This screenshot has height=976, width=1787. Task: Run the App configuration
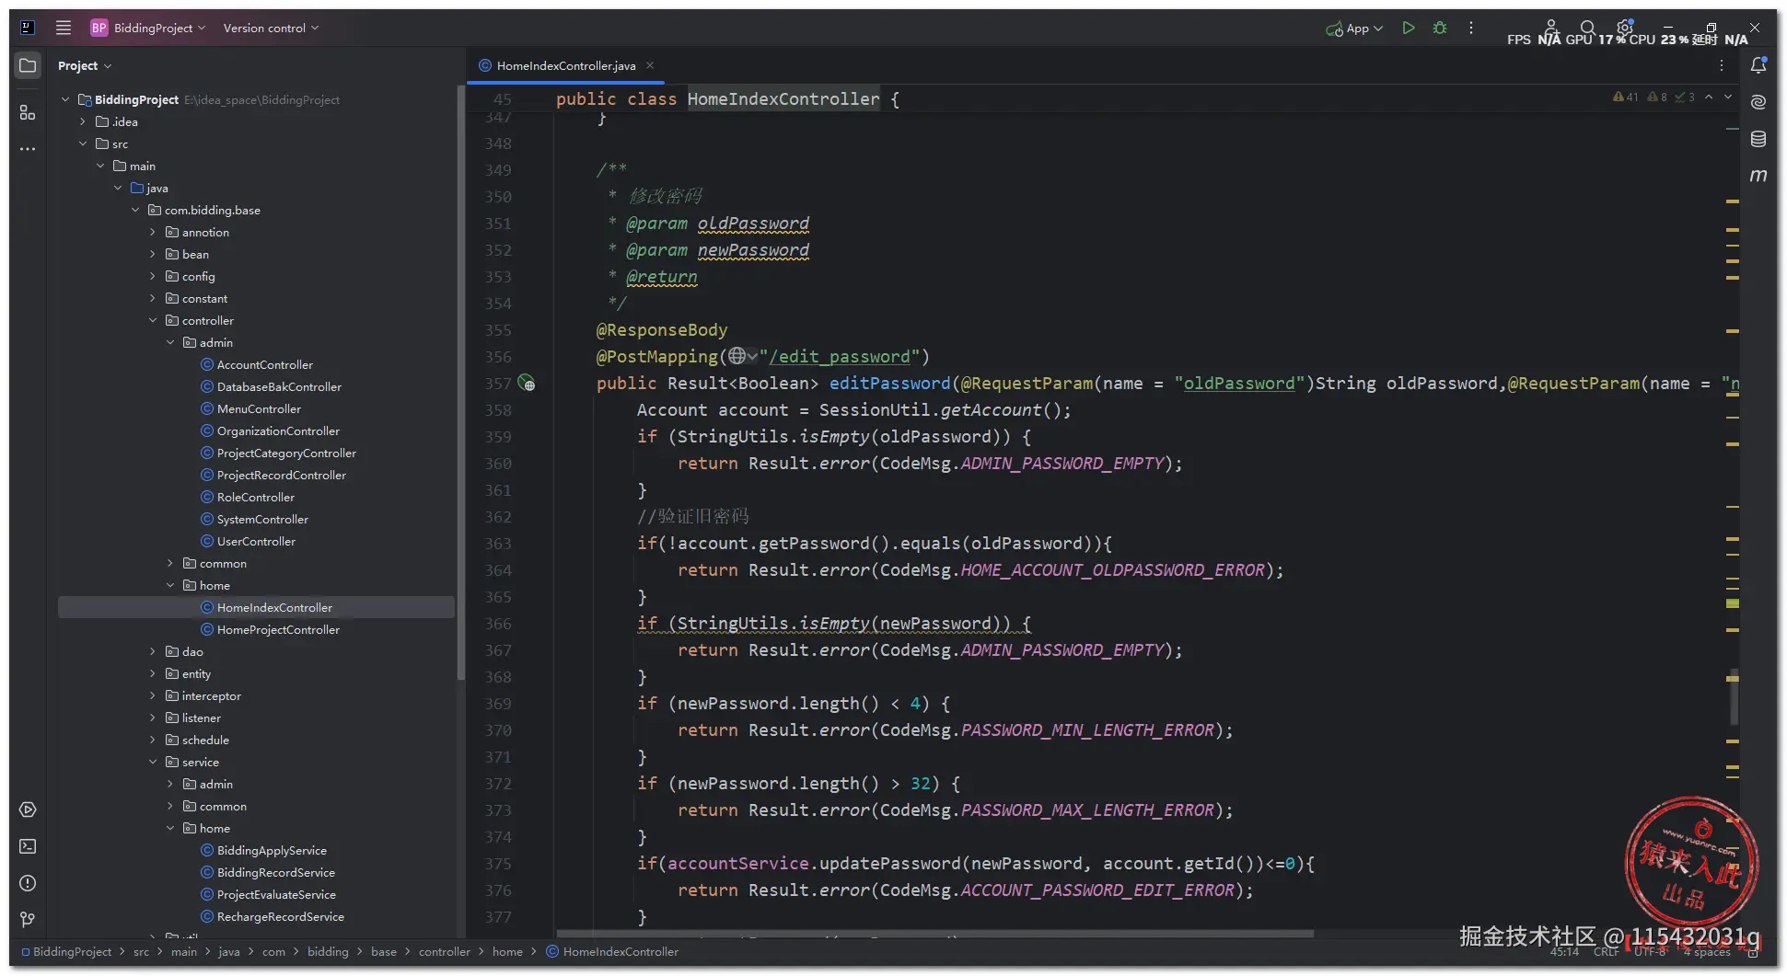pos(1409,28)
